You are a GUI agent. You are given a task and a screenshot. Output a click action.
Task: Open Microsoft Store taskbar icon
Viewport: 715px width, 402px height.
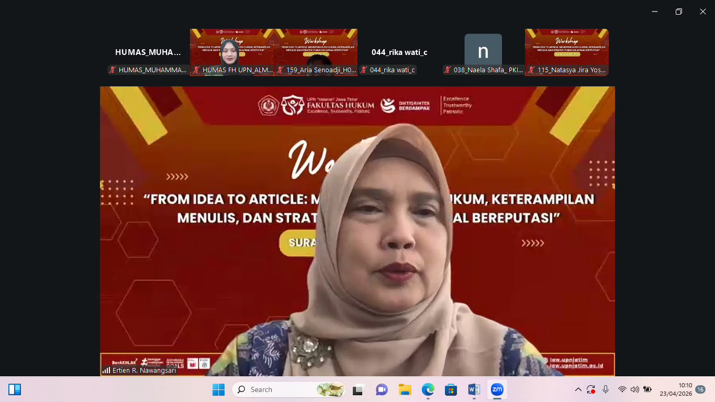click(451, 389)
